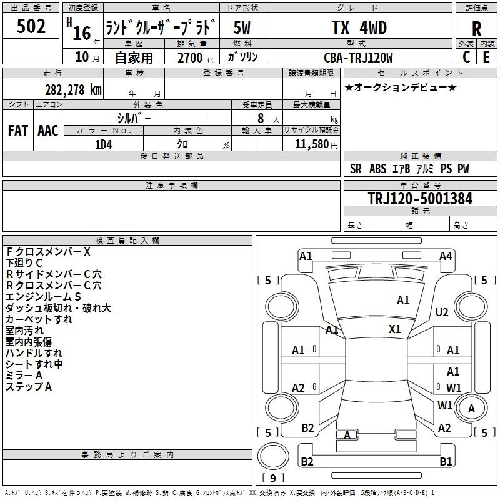Click the bracketed 9 tire rating
The width and height of the screenshot is (500, 500).
(x=272, y=479)
